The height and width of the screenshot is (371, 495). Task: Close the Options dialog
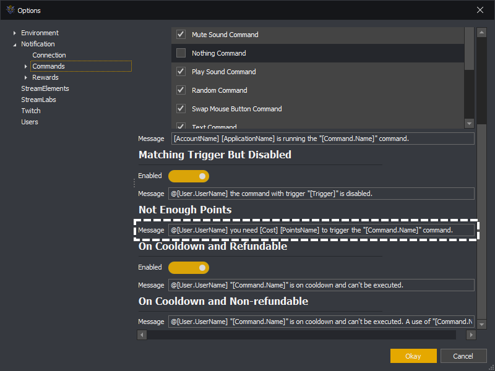(x=480, y=10)
